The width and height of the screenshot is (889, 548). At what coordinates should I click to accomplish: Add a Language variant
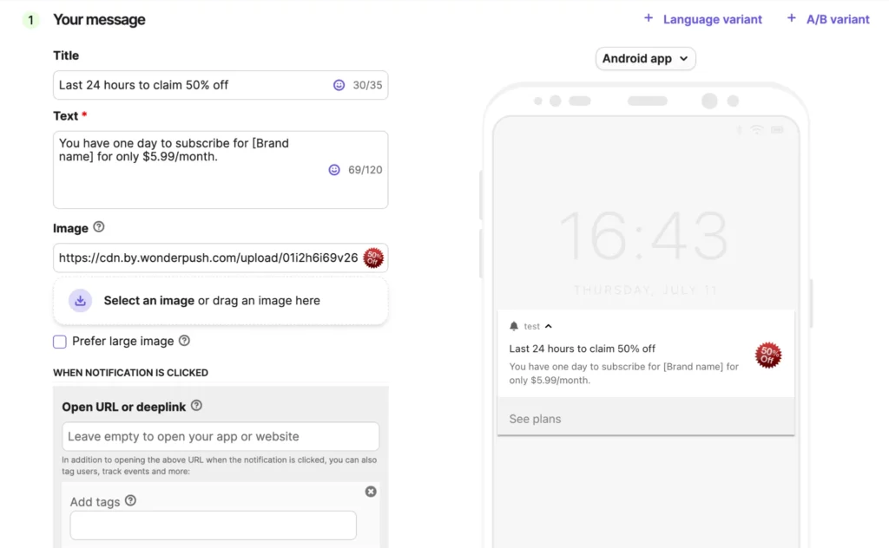coord(702,19)
